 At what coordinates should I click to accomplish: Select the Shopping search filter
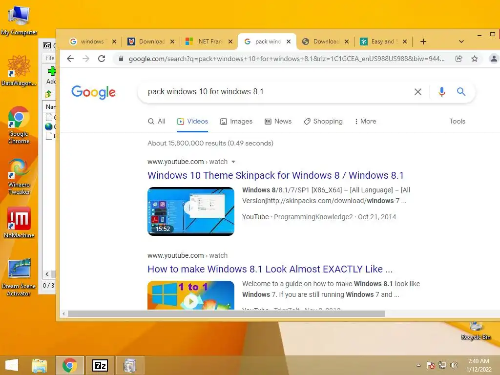pyautogui.click(x=323, y=122)
